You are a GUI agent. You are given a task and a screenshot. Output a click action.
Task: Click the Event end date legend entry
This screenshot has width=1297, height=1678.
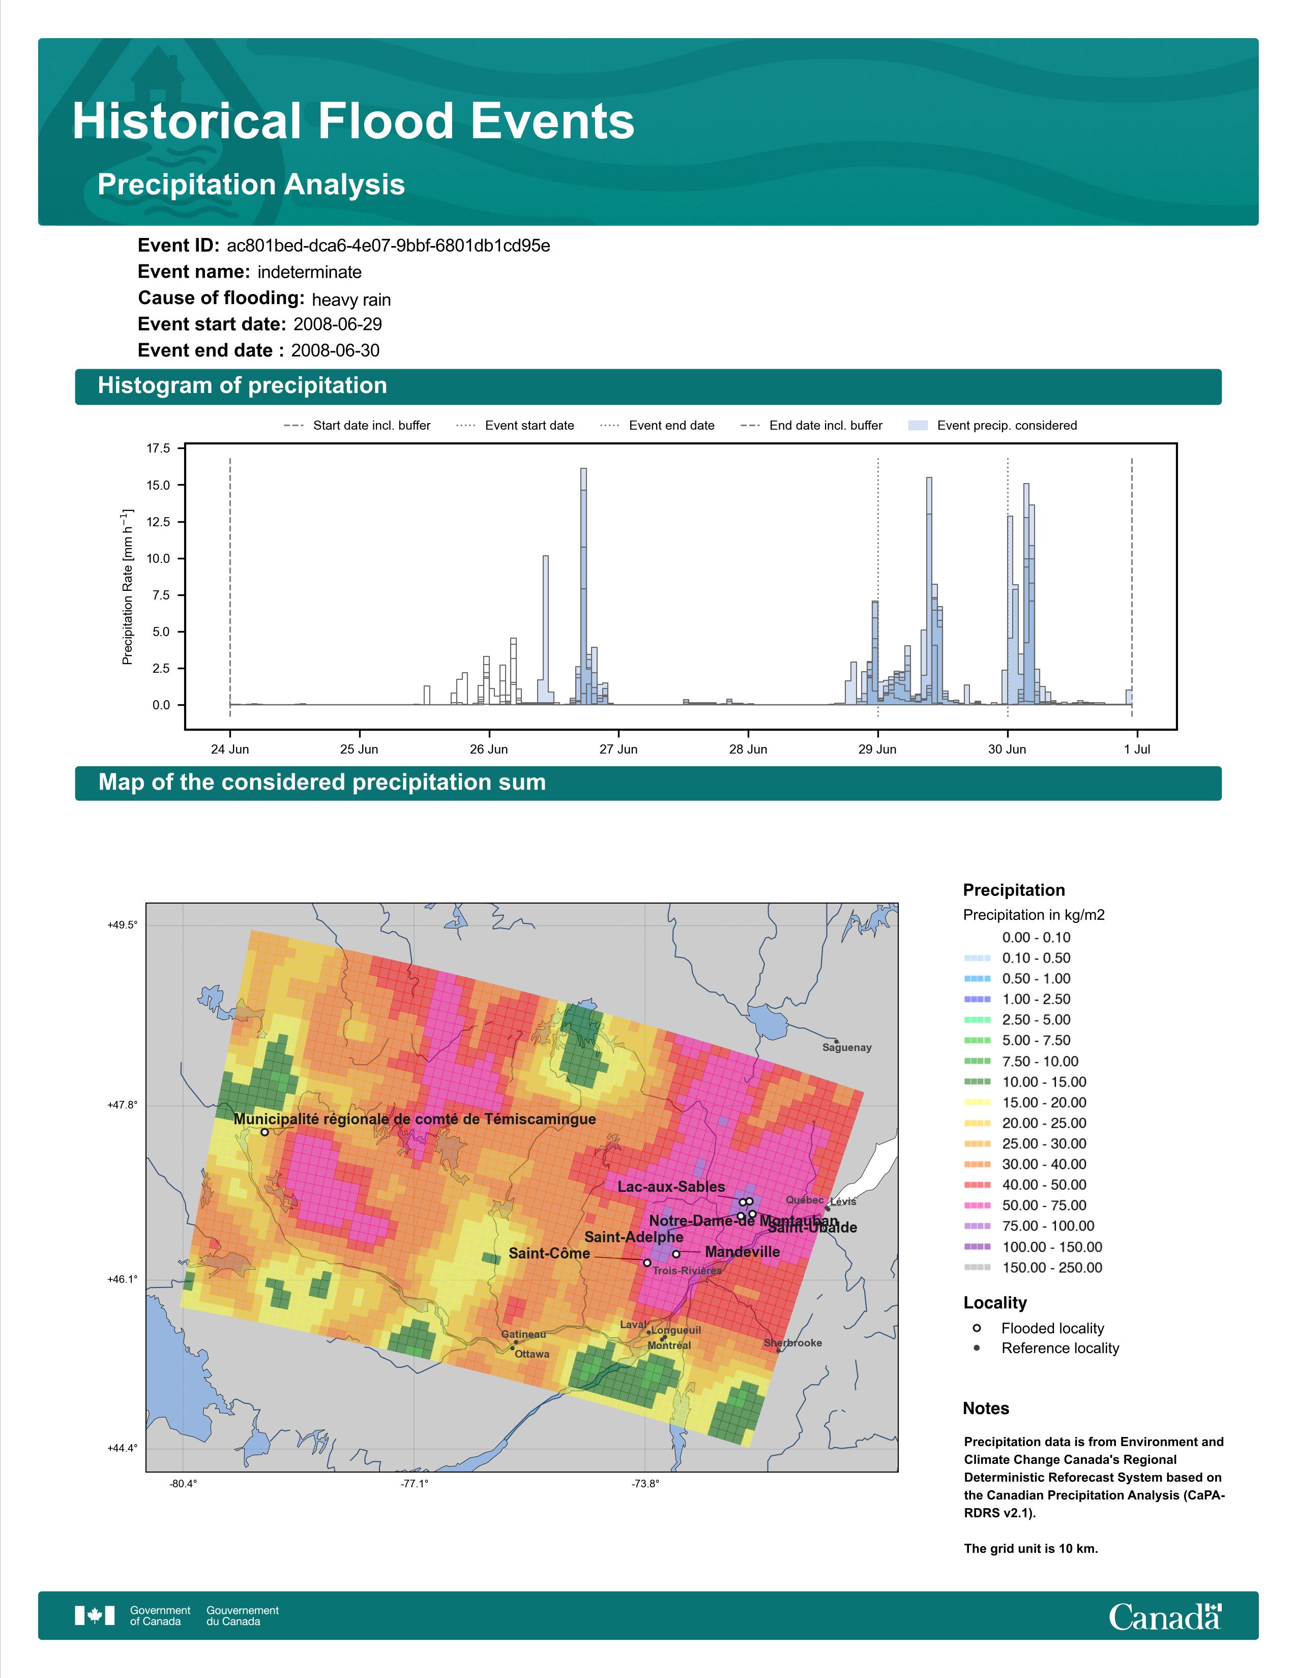(657, 426)
